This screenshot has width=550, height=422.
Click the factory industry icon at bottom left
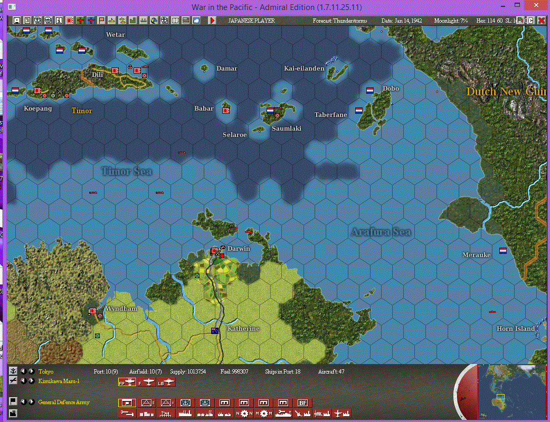point(13,413)
